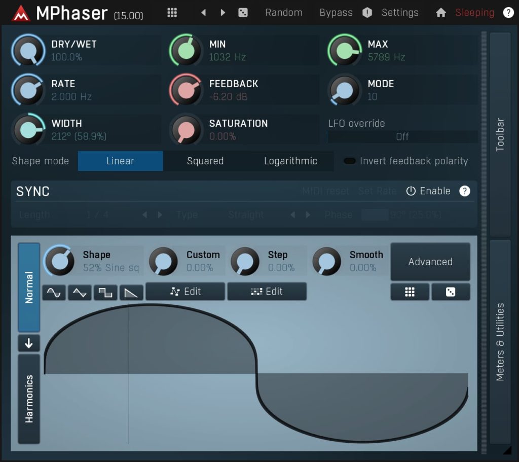Select the Logarithmic shape mode
The height and width of the screenshot is (462, 519).
click(x=290, y=161)
